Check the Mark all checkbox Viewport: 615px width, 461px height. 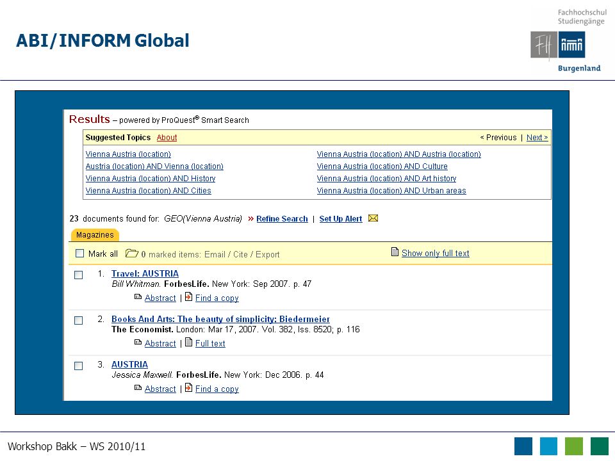point(79,254)
